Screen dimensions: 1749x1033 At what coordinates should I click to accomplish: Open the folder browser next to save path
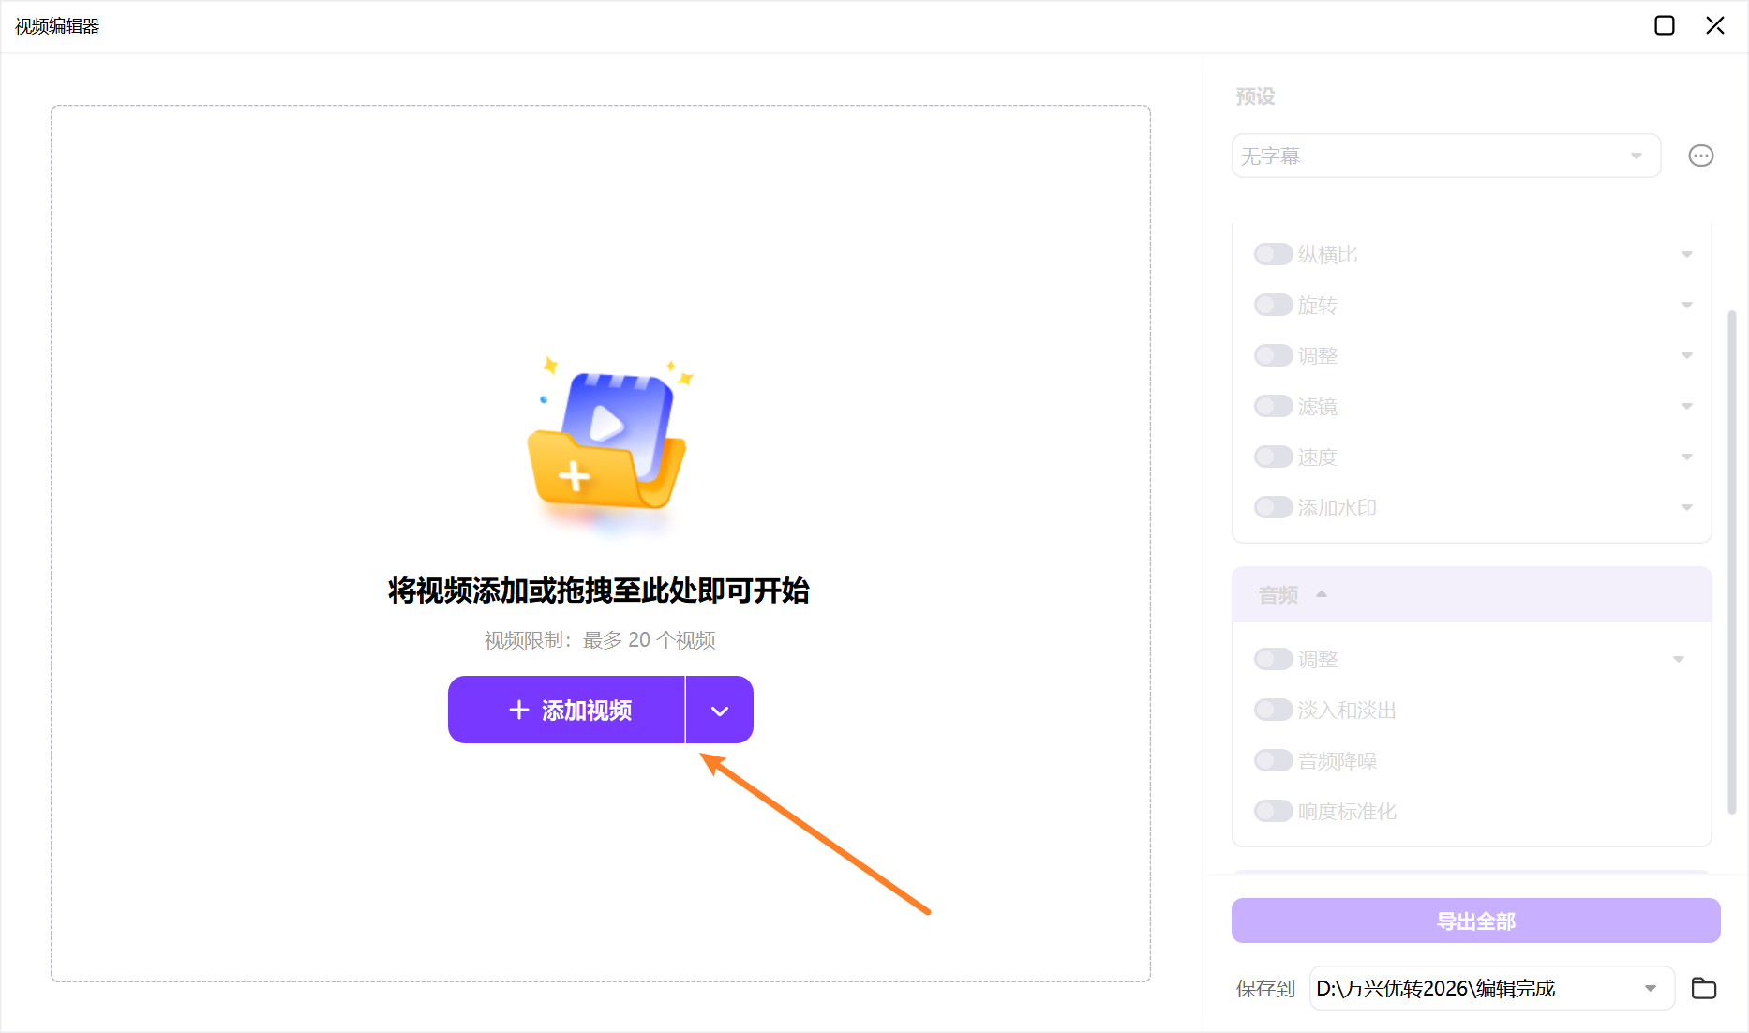(1704, 988)
